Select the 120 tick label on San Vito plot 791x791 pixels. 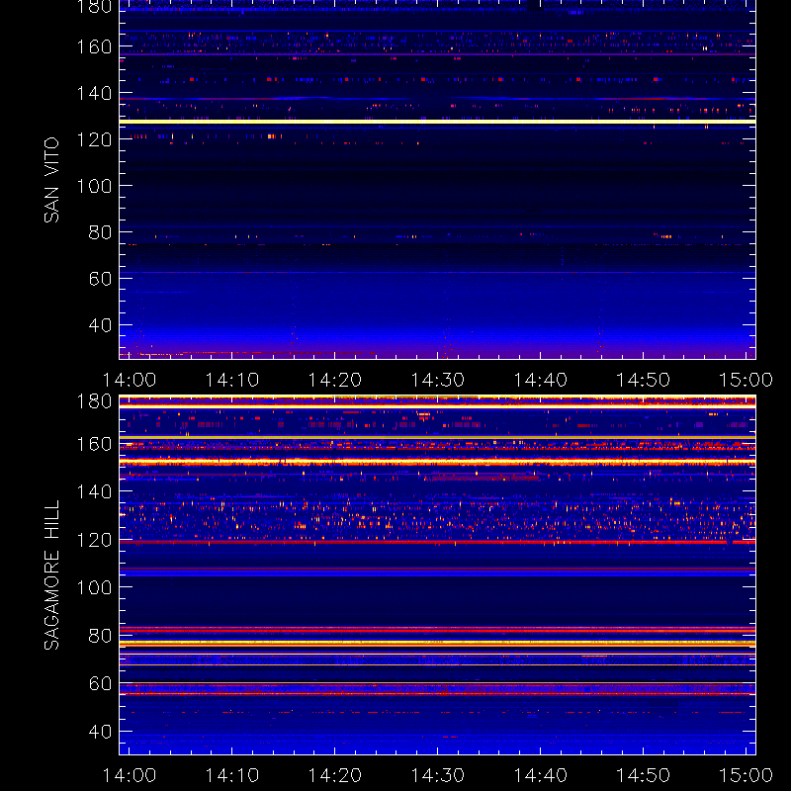pos(94,139)
